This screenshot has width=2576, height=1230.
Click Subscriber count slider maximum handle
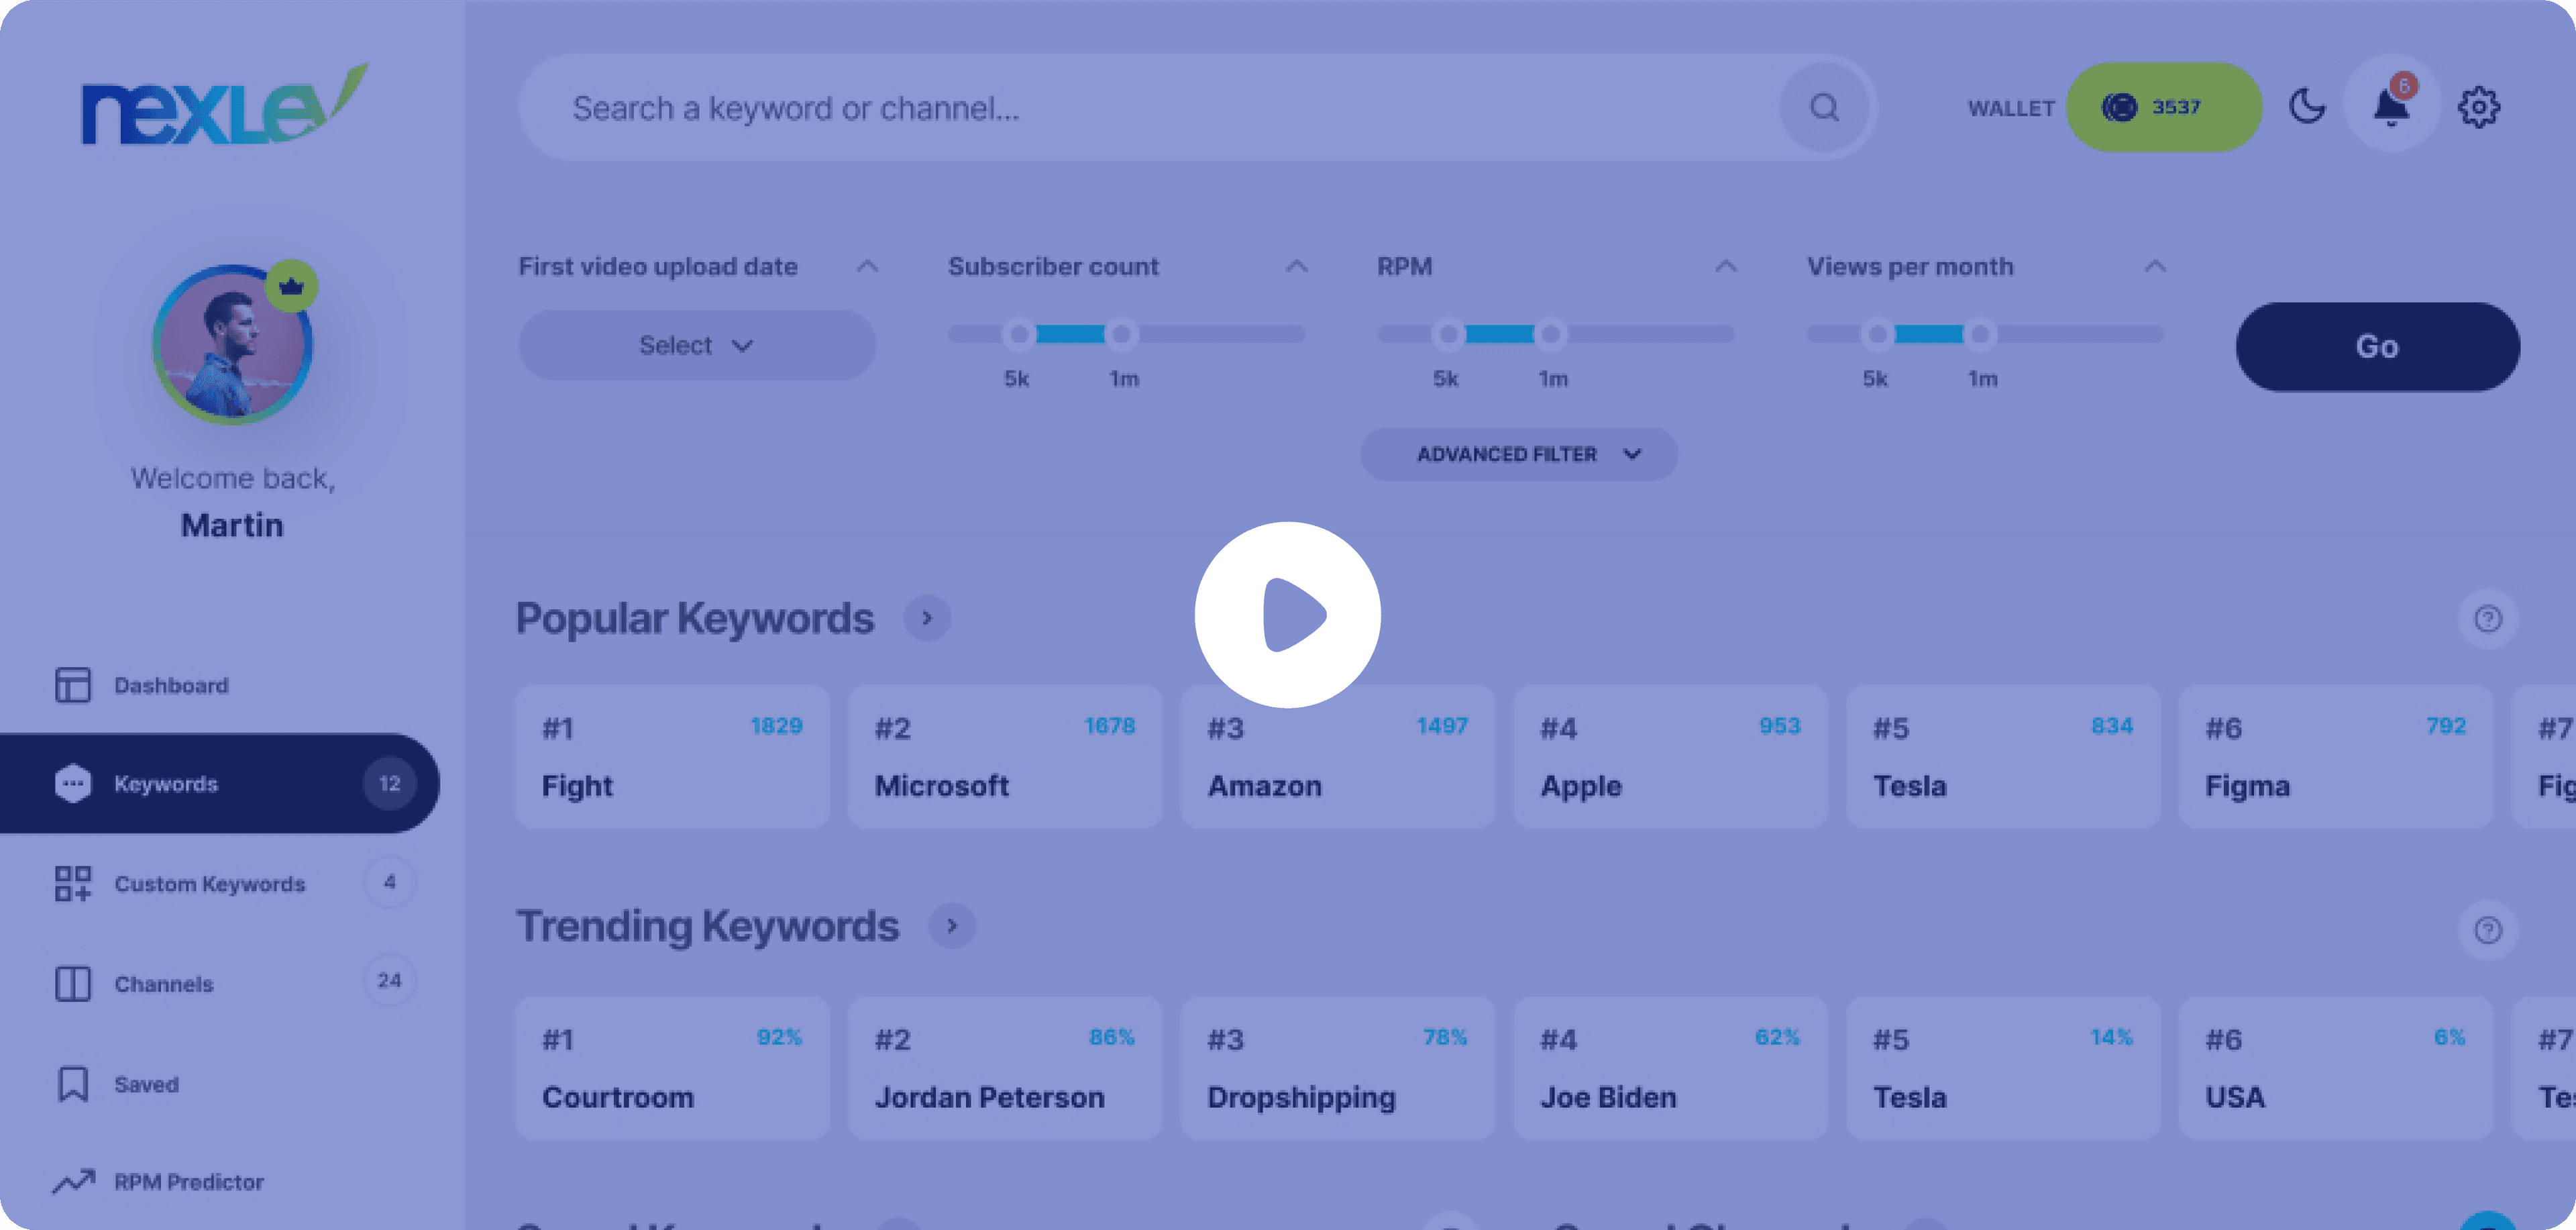click(x=1121, y=334)
